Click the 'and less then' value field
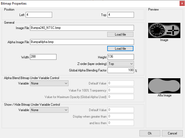The height and width of the screenshot is (138, 185). coord(121,123)
